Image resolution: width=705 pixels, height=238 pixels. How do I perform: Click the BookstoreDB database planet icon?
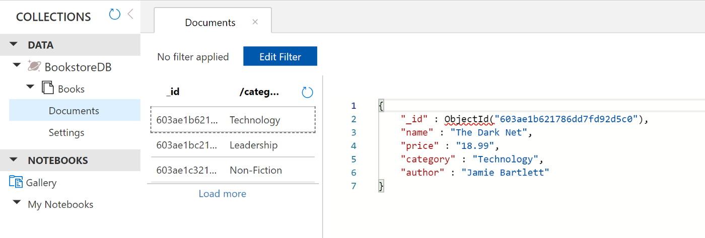coord(34,66)
